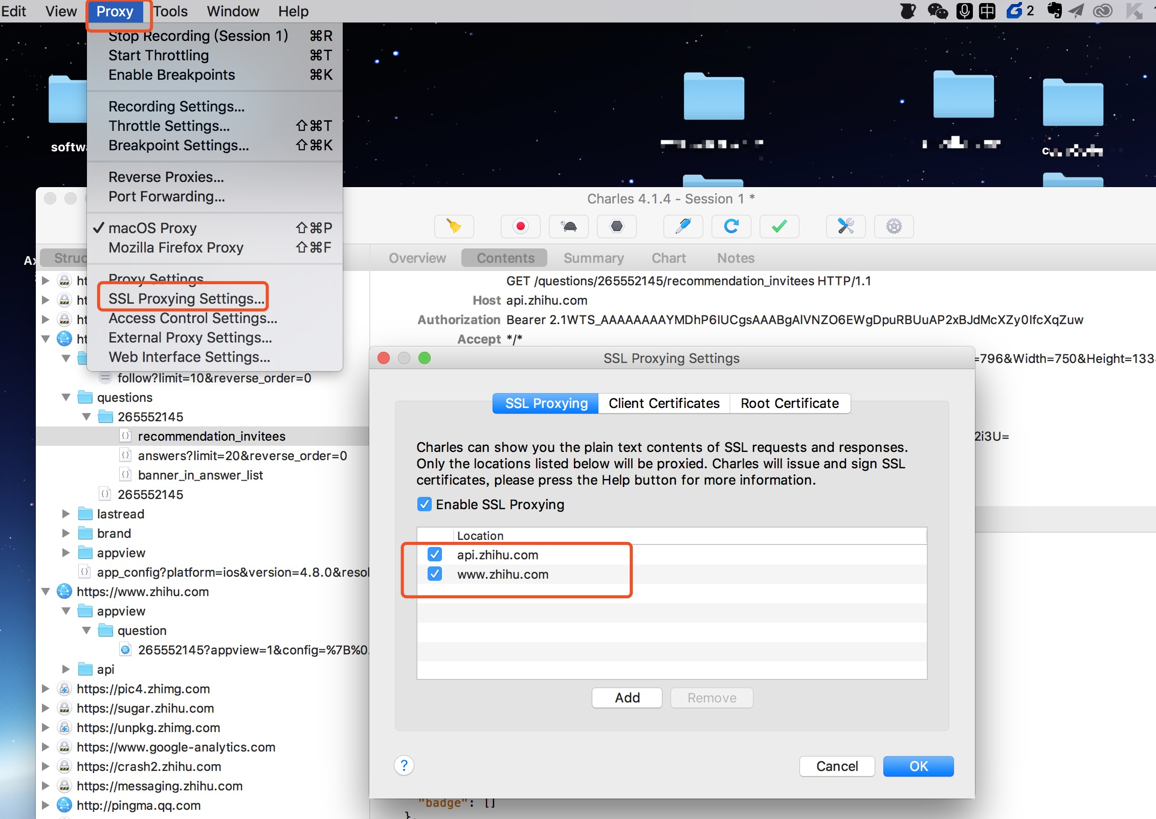Click the paper plane icon in menu bar

[1076, 11]
